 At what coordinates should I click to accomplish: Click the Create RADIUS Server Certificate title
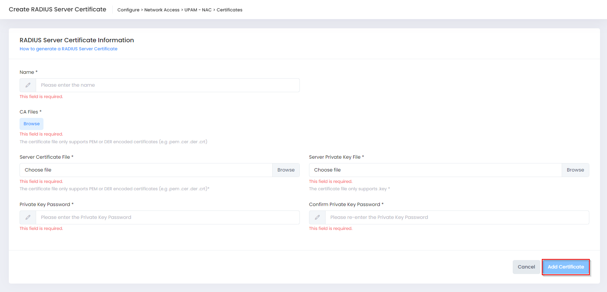pyautogui.click(x=57, y=10)
